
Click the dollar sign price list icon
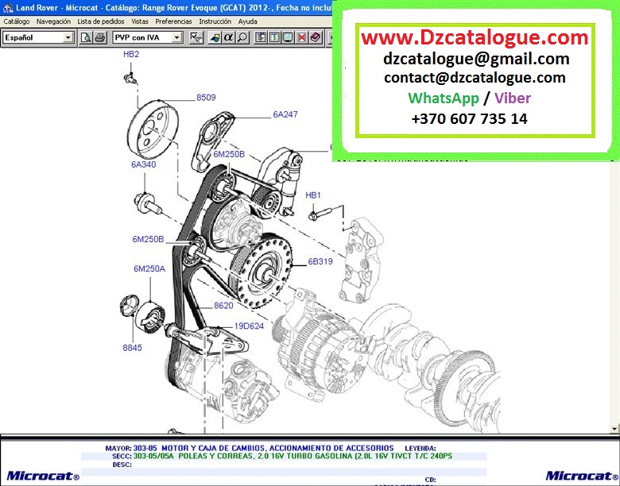274,37
